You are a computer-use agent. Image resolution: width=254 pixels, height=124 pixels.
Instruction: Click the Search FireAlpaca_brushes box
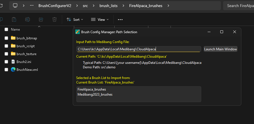[x=239, y=6]
